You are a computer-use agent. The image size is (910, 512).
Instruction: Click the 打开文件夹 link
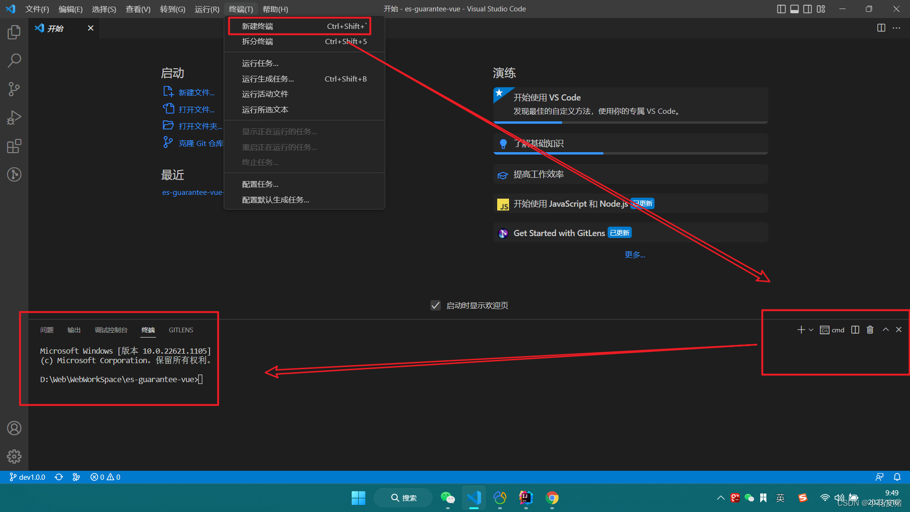(200, 126)
